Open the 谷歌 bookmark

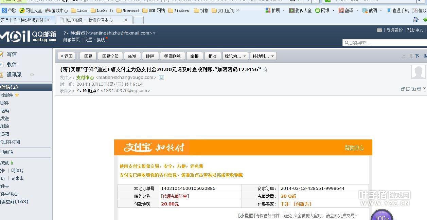[x=8, y=10]
